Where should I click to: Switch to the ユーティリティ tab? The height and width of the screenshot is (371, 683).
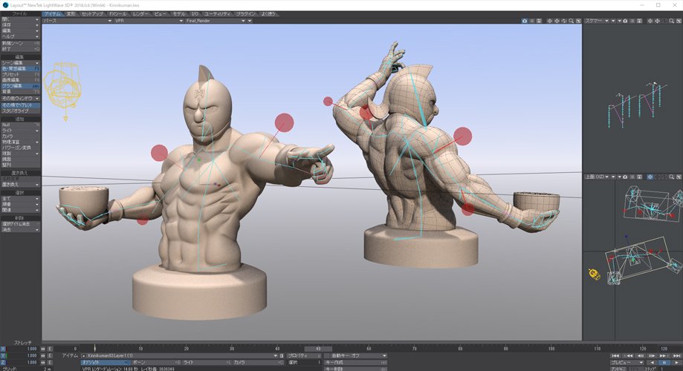(x=217, y=14)
